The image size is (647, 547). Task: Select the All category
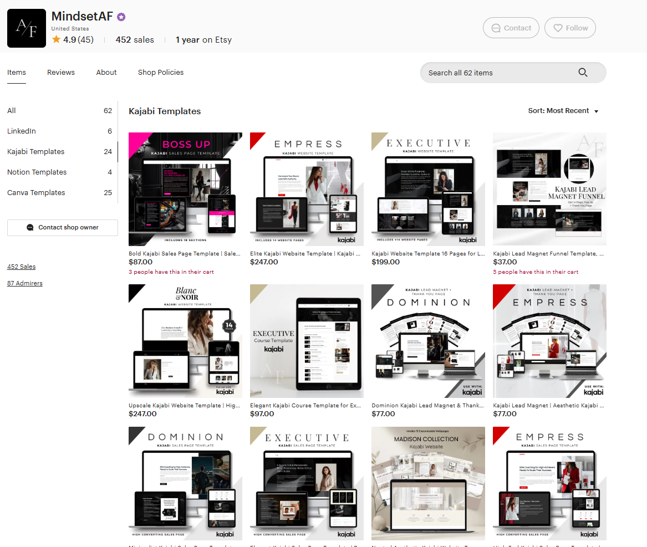(59, 110)
